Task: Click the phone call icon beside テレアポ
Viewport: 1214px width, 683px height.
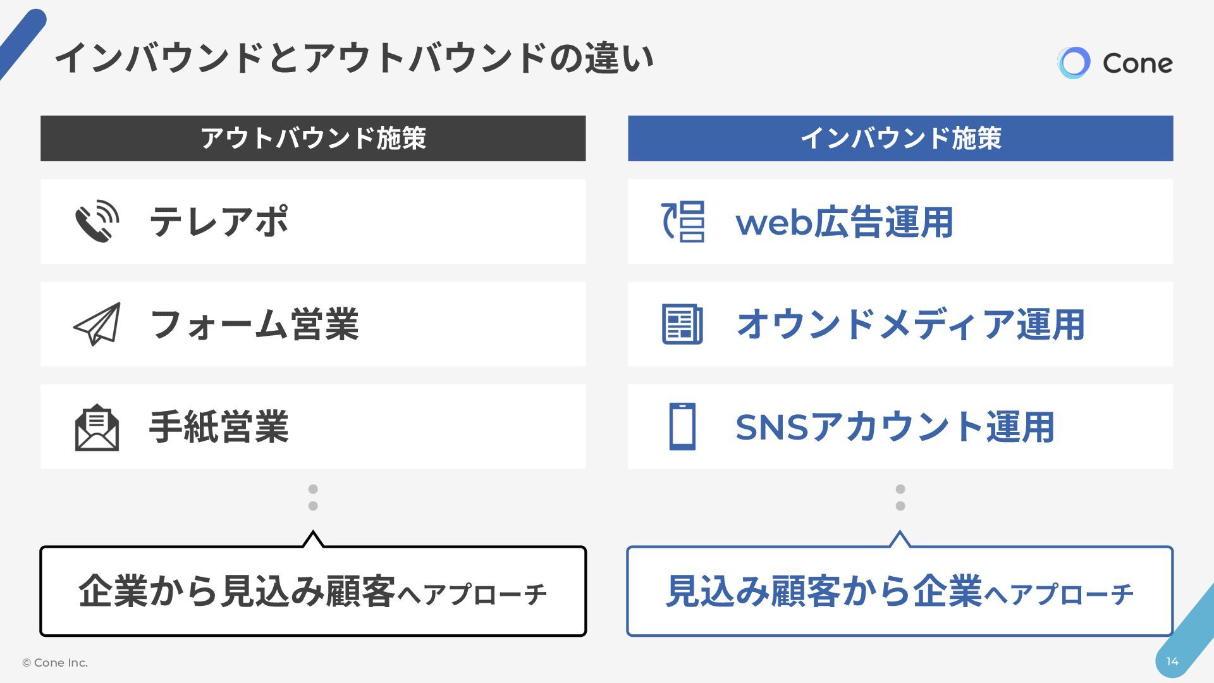Action: point(97,221)
